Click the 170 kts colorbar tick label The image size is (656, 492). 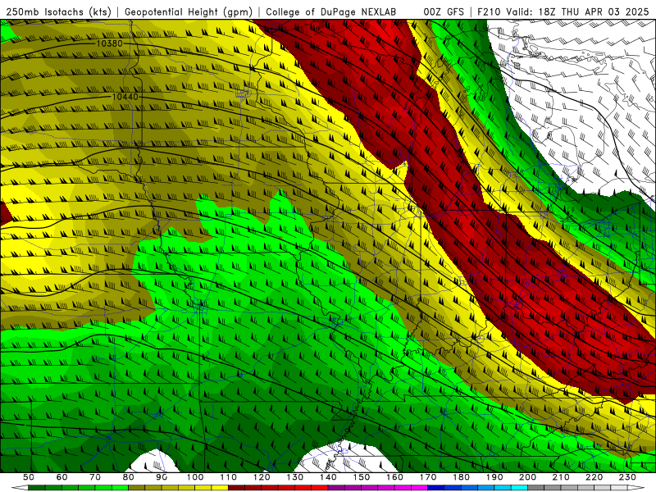pyautogui.click(x=428, y=477)
